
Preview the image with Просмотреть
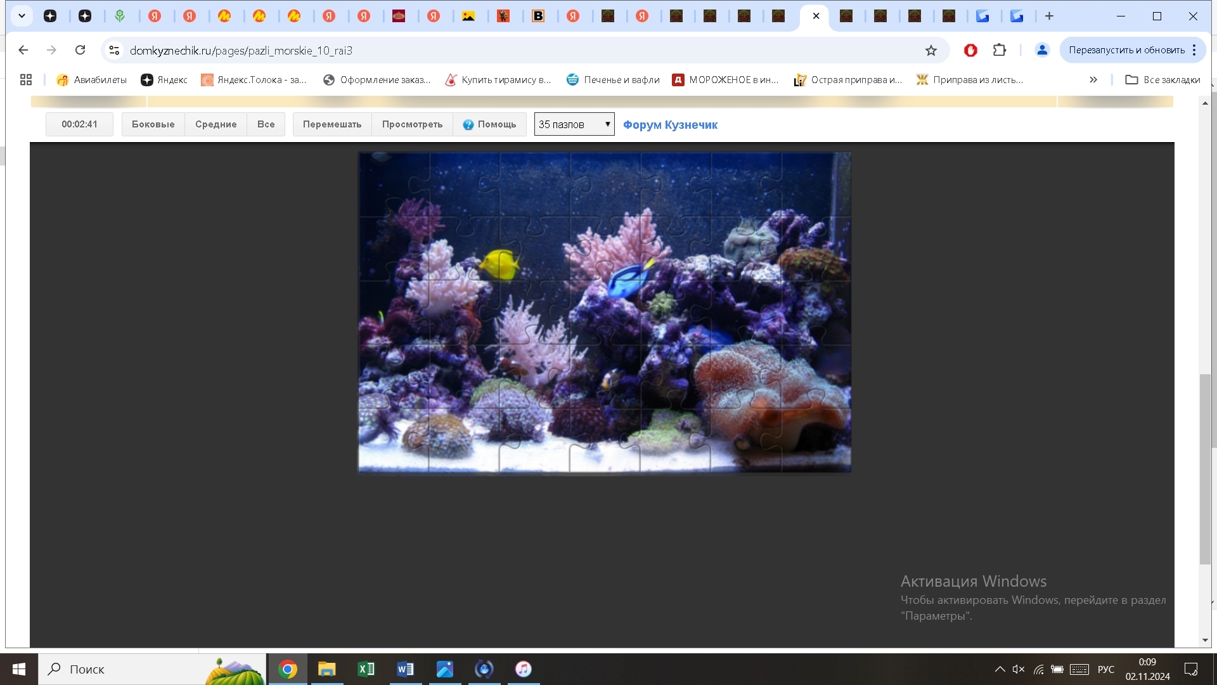pyautogui.click(x=412, y=124)
